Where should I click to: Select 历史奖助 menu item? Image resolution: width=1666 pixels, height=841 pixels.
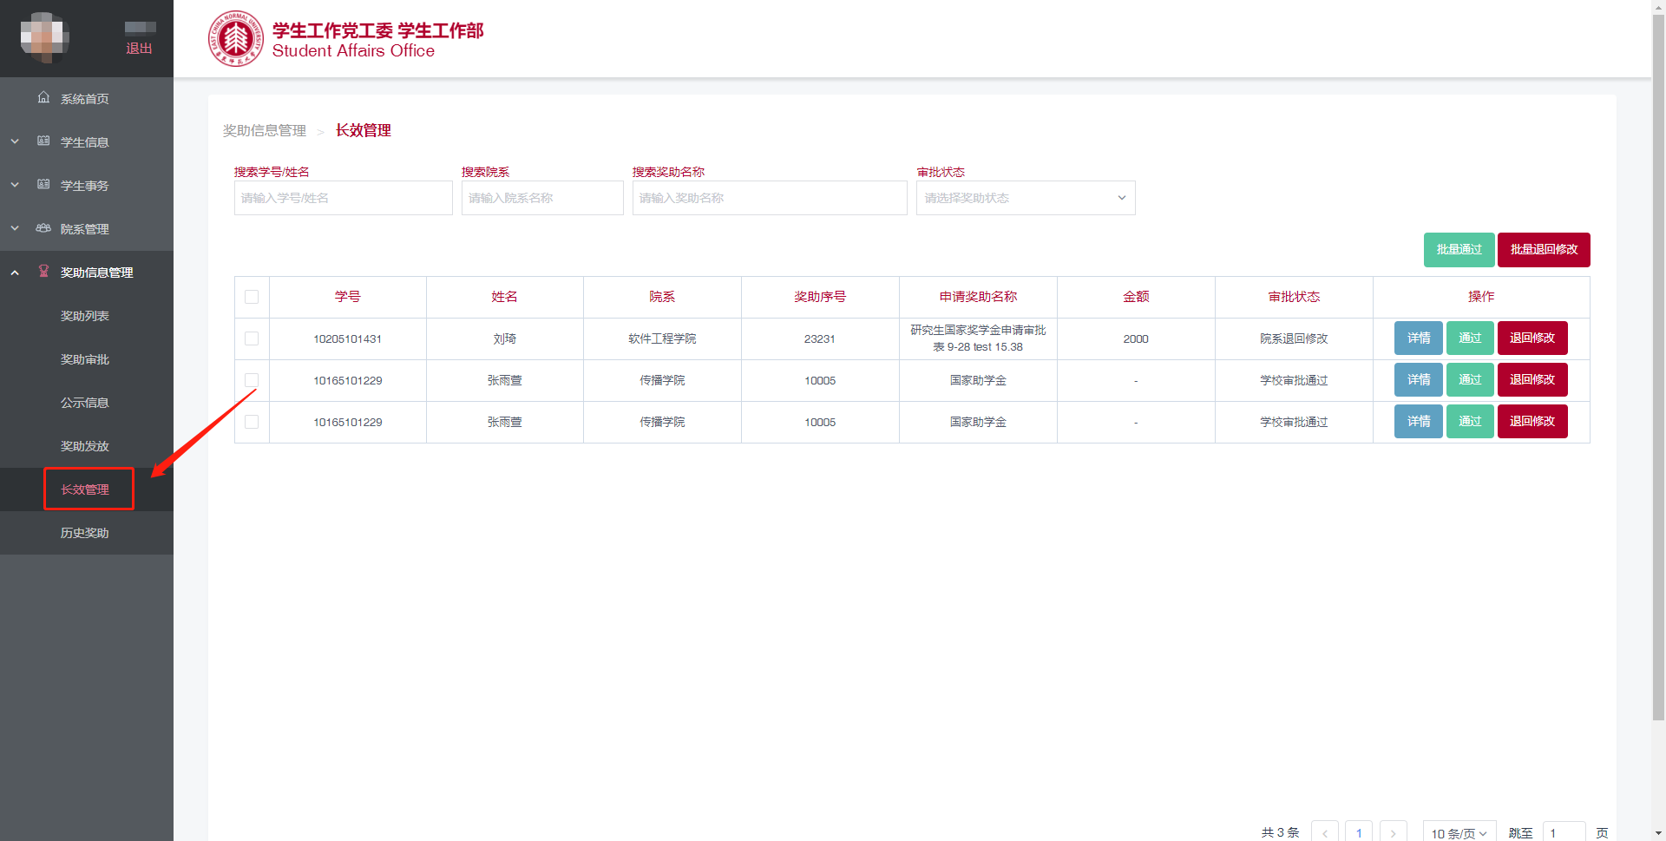(x=85, y=533)
